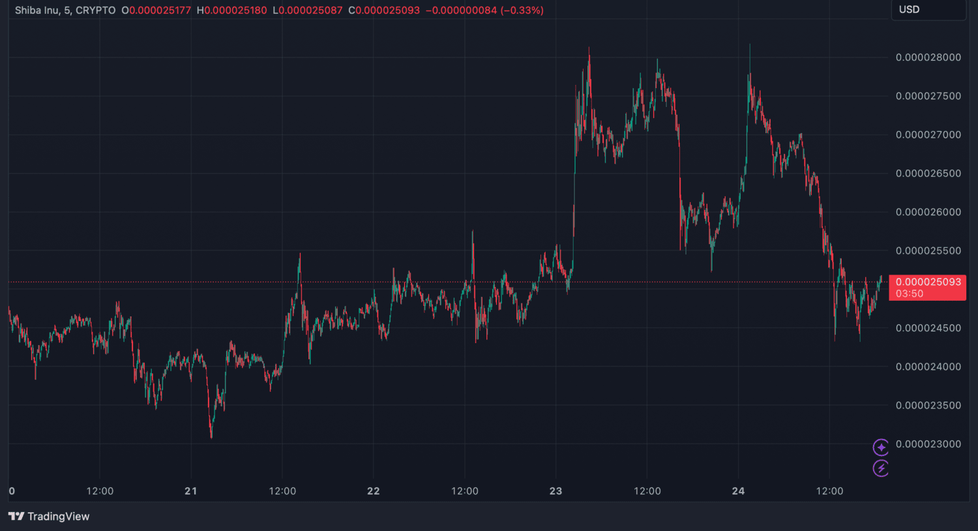Screen dimensions: 978x531
Task: Click the Low value 0.000025087 in legend
Action: click(x=310, y=10)
